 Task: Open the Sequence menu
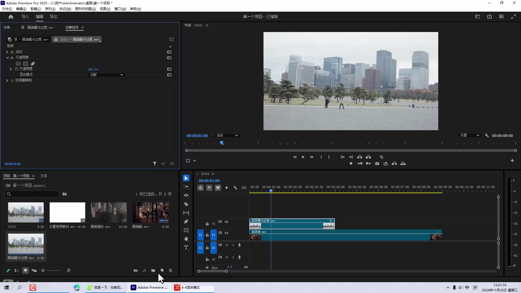pyautogui.click(x=50, y=9)
